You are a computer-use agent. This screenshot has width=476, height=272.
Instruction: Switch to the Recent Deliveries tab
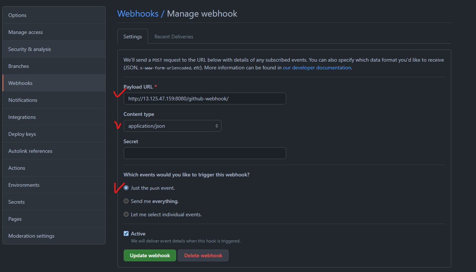(x=174, y=37)
